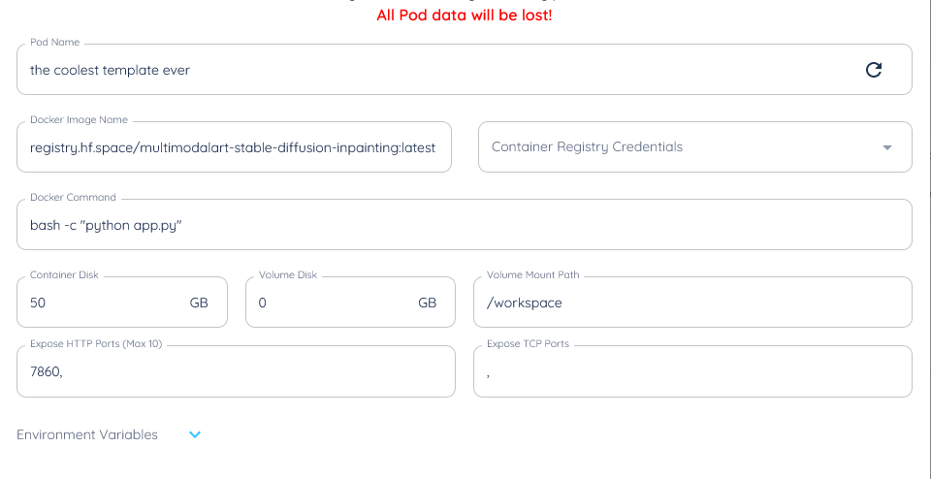Click the refresh icon in Pod Name field
The image size is (931, 479).
(873, 70)
